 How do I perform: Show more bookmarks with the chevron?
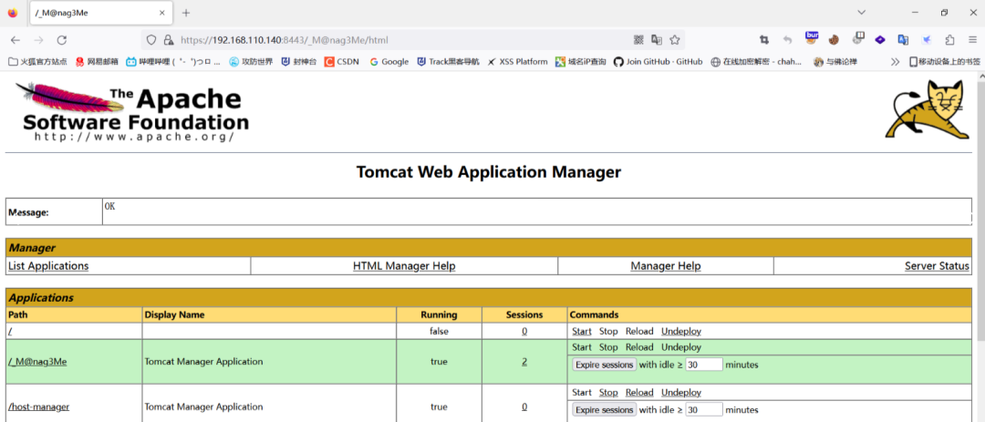tap(896, 62)
